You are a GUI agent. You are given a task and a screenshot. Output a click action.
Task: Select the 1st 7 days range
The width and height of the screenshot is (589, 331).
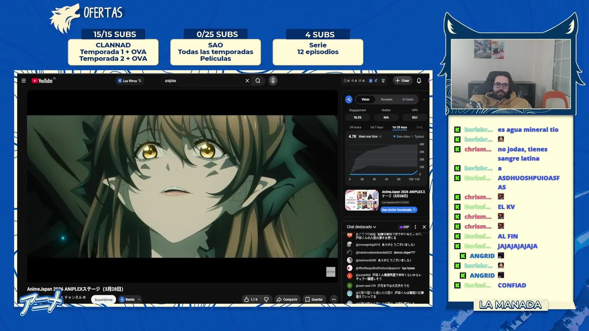pos(376,127)
